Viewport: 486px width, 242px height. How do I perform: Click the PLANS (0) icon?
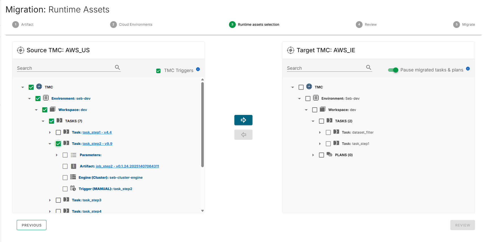tap(329, 154)
